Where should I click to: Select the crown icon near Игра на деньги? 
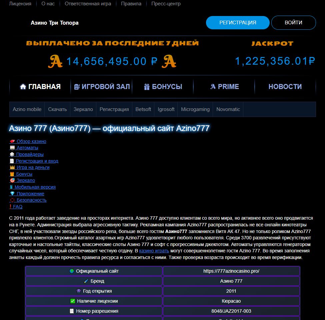(x=11, y=167)
